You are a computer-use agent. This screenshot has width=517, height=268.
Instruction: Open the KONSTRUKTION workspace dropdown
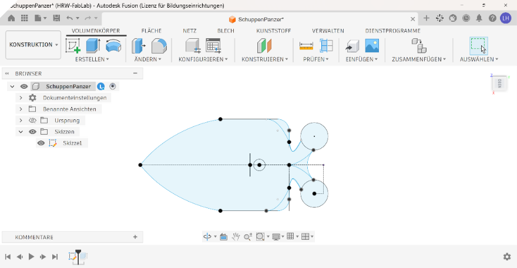pyautogui.click(x=33, y=45)
